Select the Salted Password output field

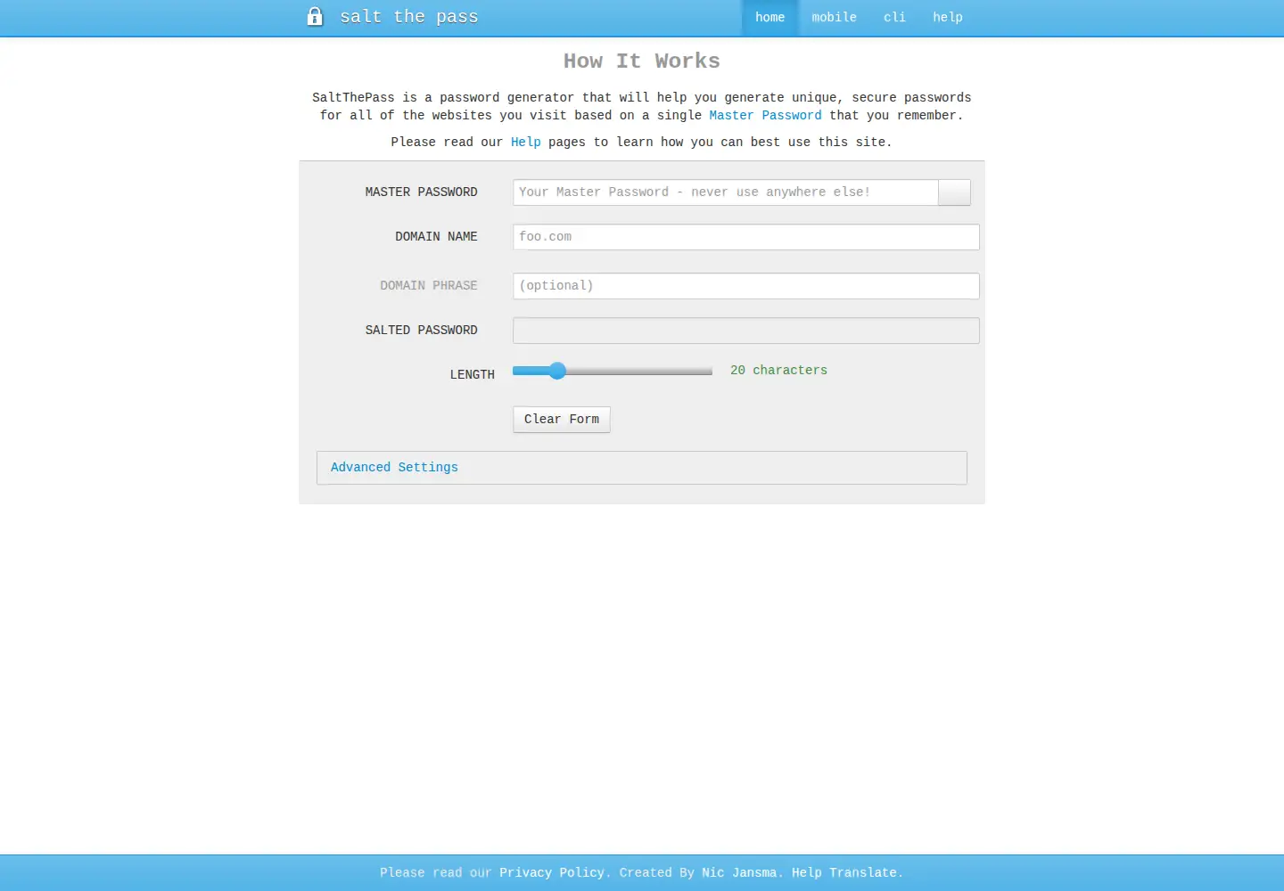pyautogui.click(x=746, y=331)
